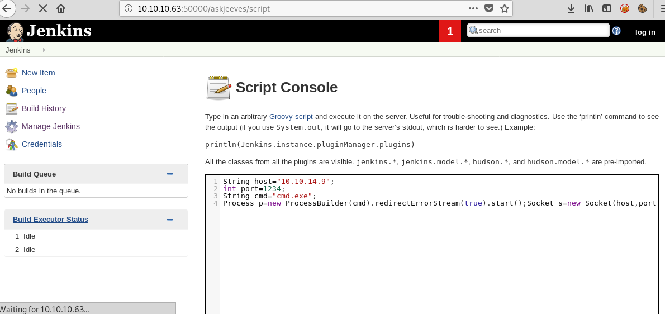Open the cookie extension icon
Image resolution: width=665 pixels, height=314 pixels.
643,8
